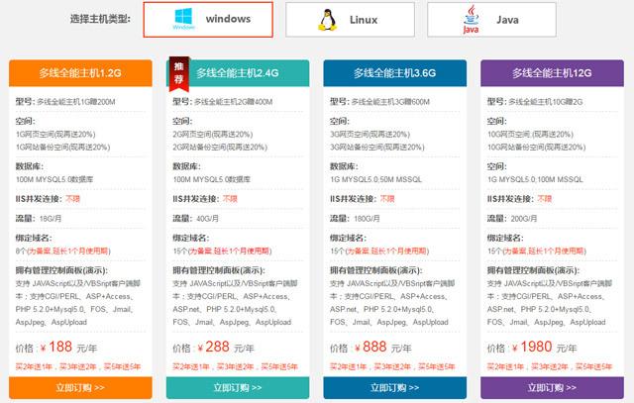Select the Linux host type tab

tap(350, 20)
